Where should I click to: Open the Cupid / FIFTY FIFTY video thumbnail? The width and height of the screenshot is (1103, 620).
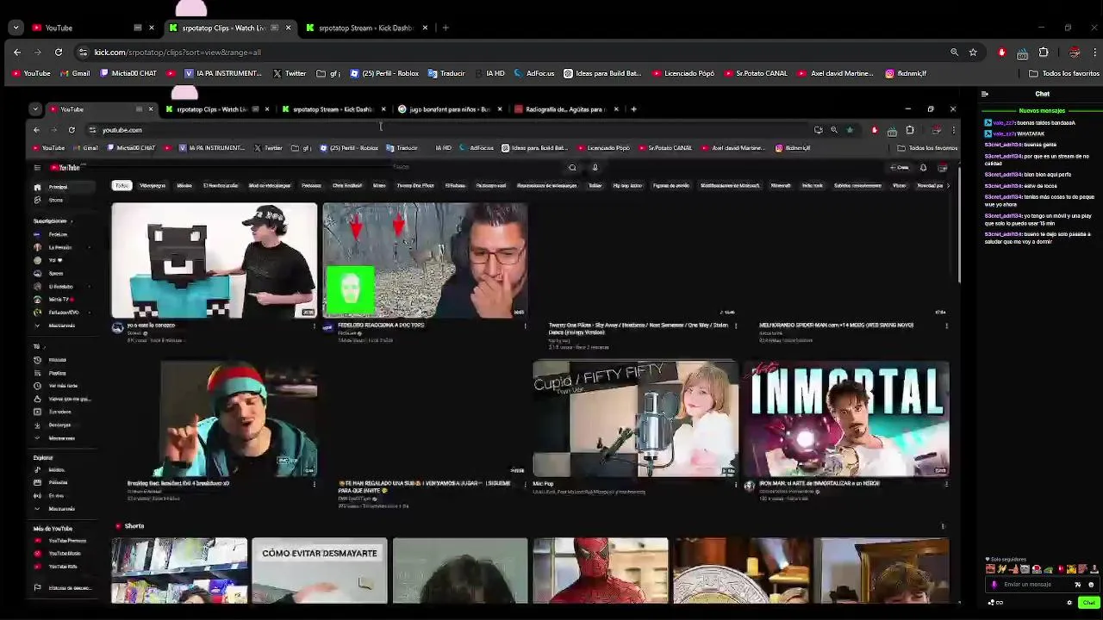635,419
